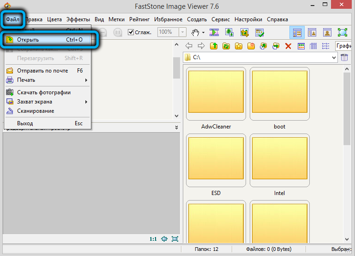The image size is (355, 256).
Task: Click the back navigation arrow
Action: point(189,46)
